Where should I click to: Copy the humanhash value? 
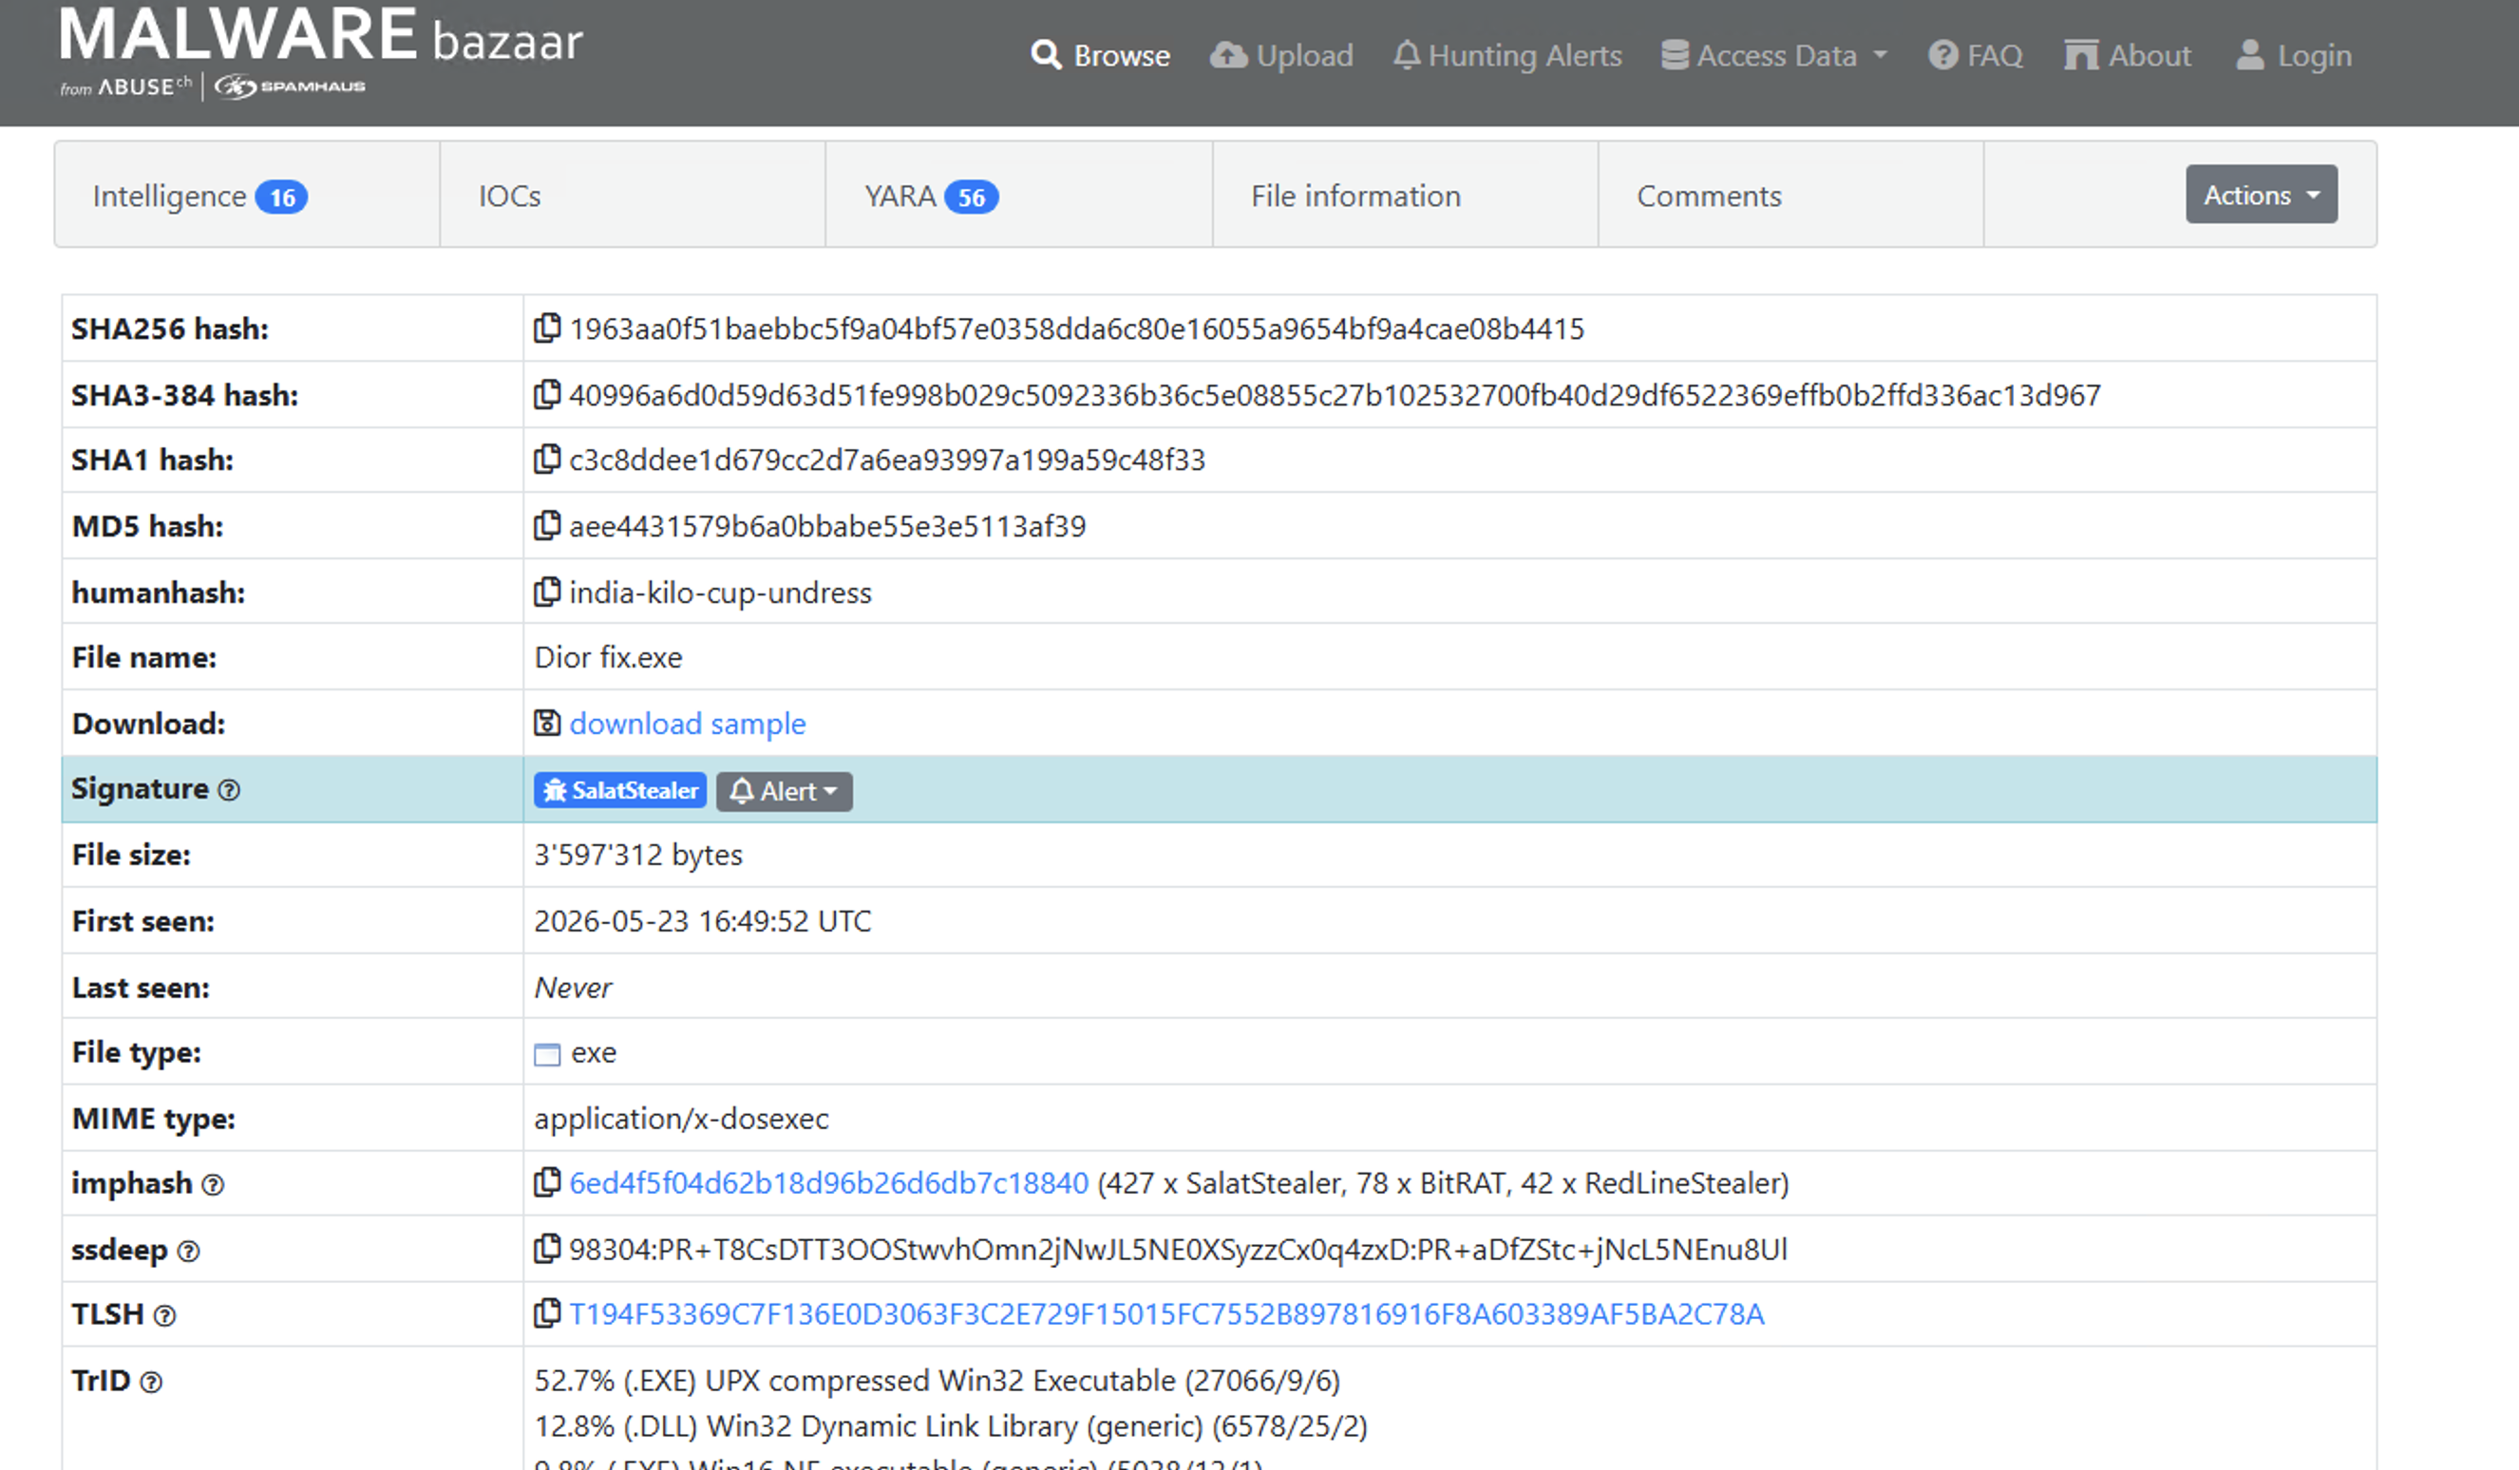547,592
